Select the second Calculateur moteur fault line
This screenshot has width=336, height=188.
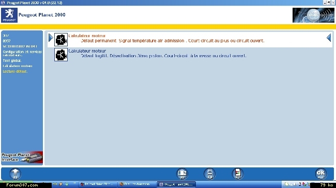tap(157, 54)
